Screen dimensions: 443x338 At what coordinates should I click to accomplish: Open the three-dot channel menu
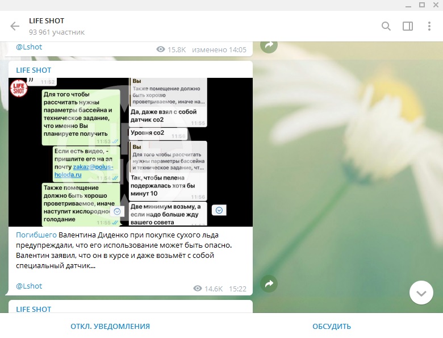tap(429, 26)
